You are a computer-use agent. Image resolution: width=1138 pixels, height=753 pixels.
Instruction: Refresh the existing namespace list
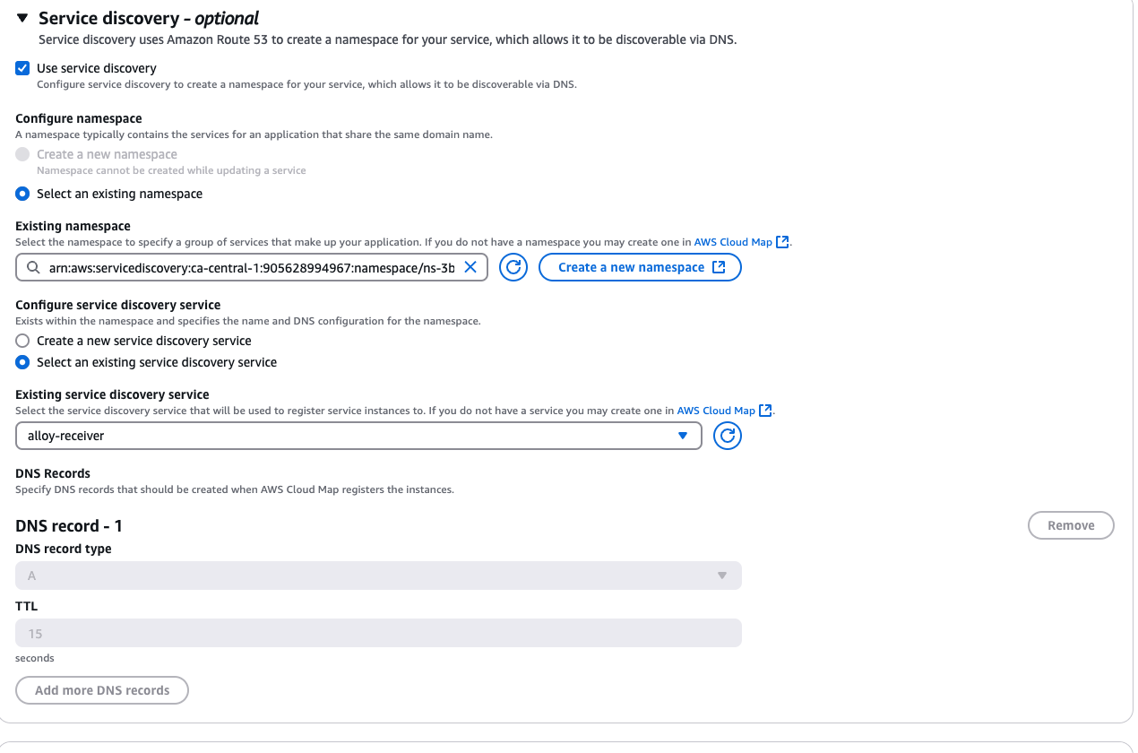[x=513, y=267]
